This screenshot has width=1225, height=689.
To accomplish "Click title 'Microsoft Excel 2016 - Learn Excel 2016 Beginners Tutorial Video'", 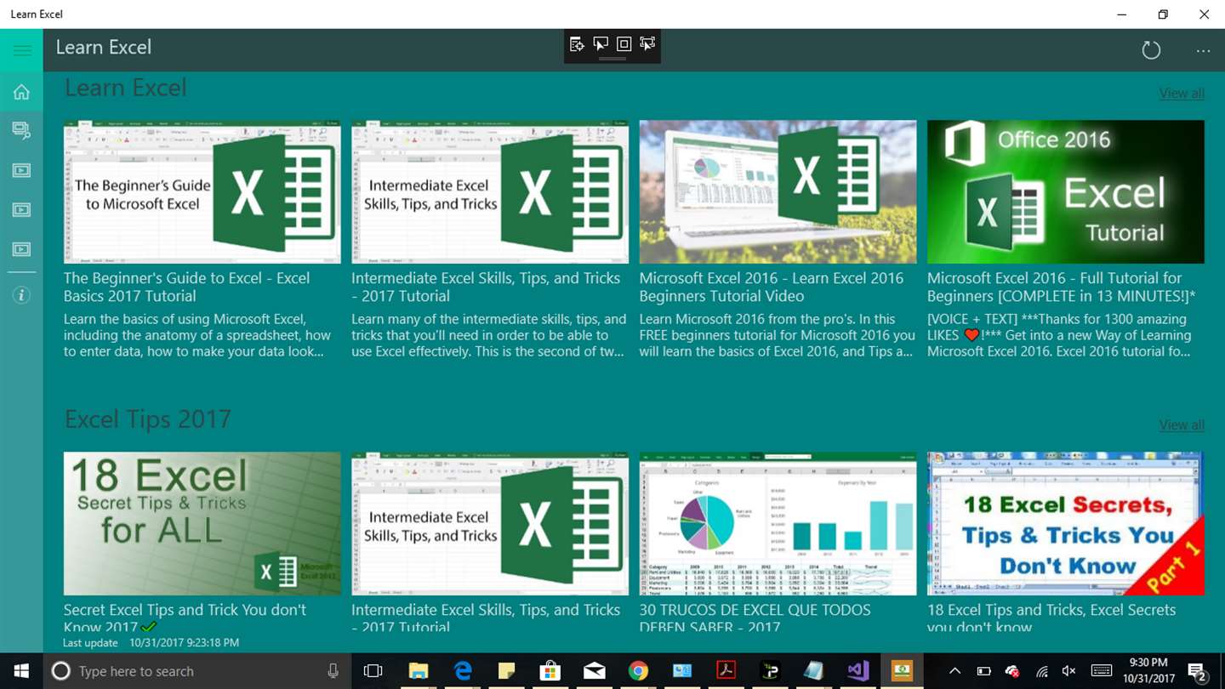I will [x=772, y=287].
